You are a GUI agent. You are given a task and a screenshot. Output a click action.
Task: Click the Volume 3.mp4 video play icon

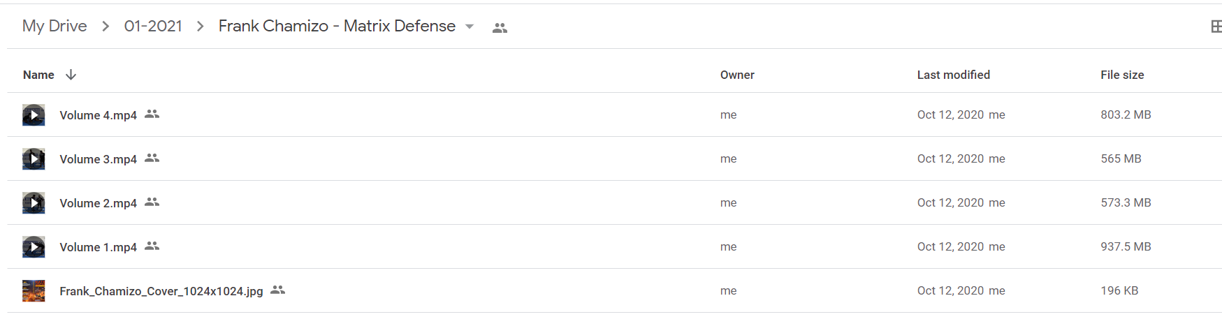[x=34, y=158]
